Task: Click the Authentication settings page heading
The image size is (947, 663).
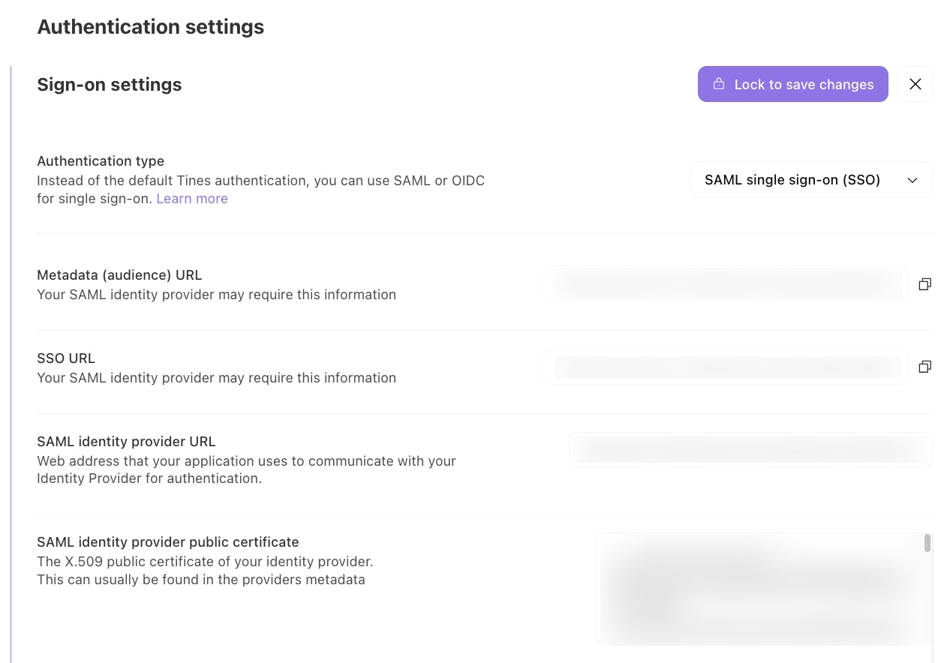Action: [150, 27]
